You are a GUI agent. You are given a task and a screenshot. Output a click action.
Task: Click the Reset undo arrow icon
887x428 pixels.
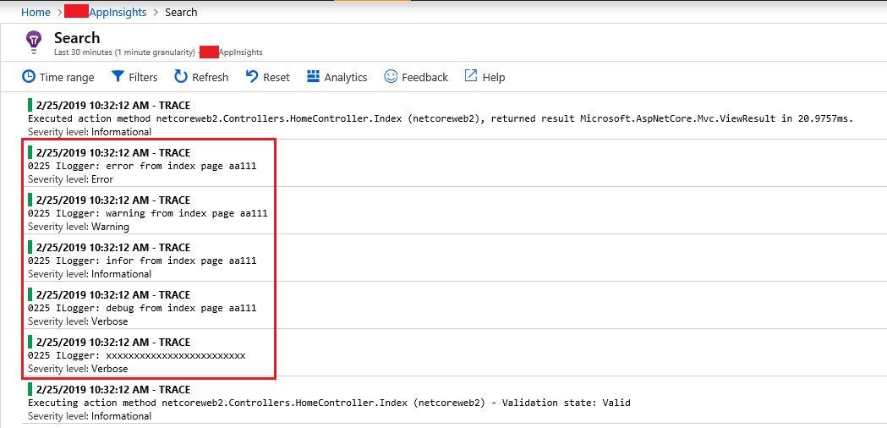252,76
